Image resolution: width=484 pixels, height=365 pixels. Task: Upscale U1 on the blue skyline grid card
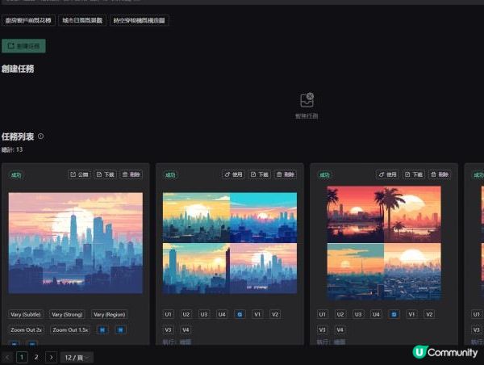tap(168, 314)
